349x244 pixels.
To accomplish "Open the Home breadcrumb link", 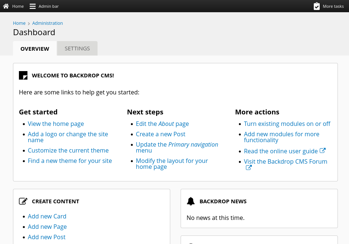I will pos(19,23).
